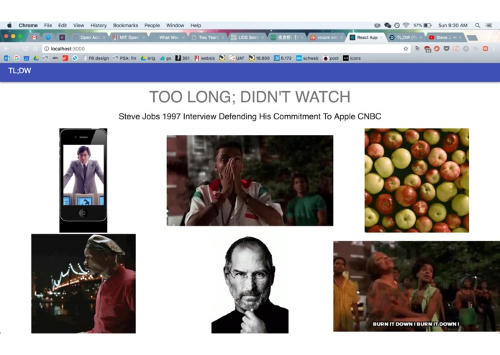Click the battery status icon
The image size is (500, 355).
pos(427,25)
